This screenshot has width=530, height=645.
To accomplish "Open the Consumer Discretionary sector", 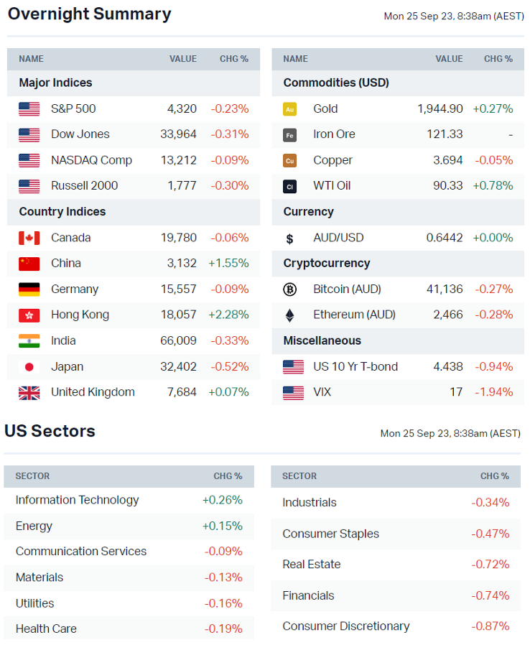I will (x=346, y=626).
